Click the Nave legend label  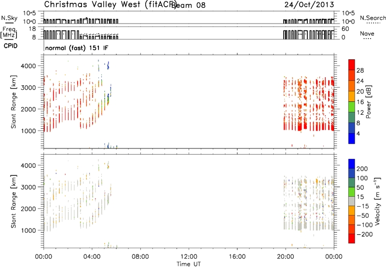point(367,34)
